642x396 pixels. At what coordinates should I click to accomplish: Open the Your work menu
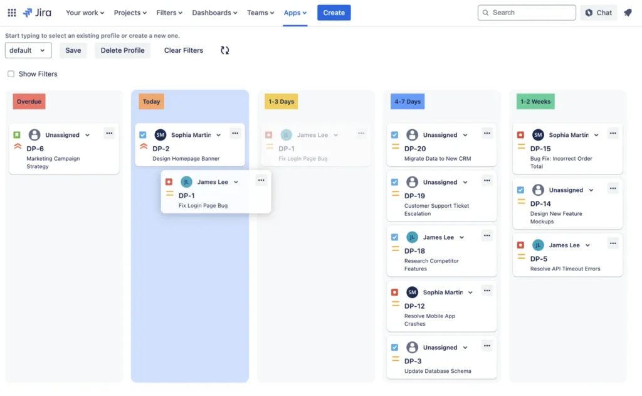(85, 13)
